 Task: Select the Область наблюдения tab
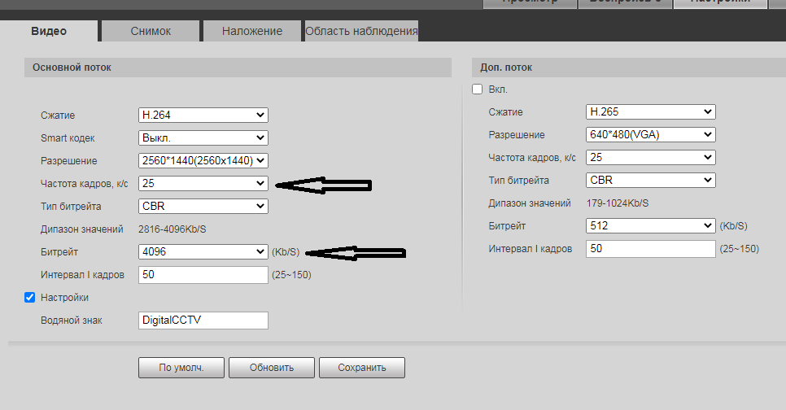tap(361, 31)
